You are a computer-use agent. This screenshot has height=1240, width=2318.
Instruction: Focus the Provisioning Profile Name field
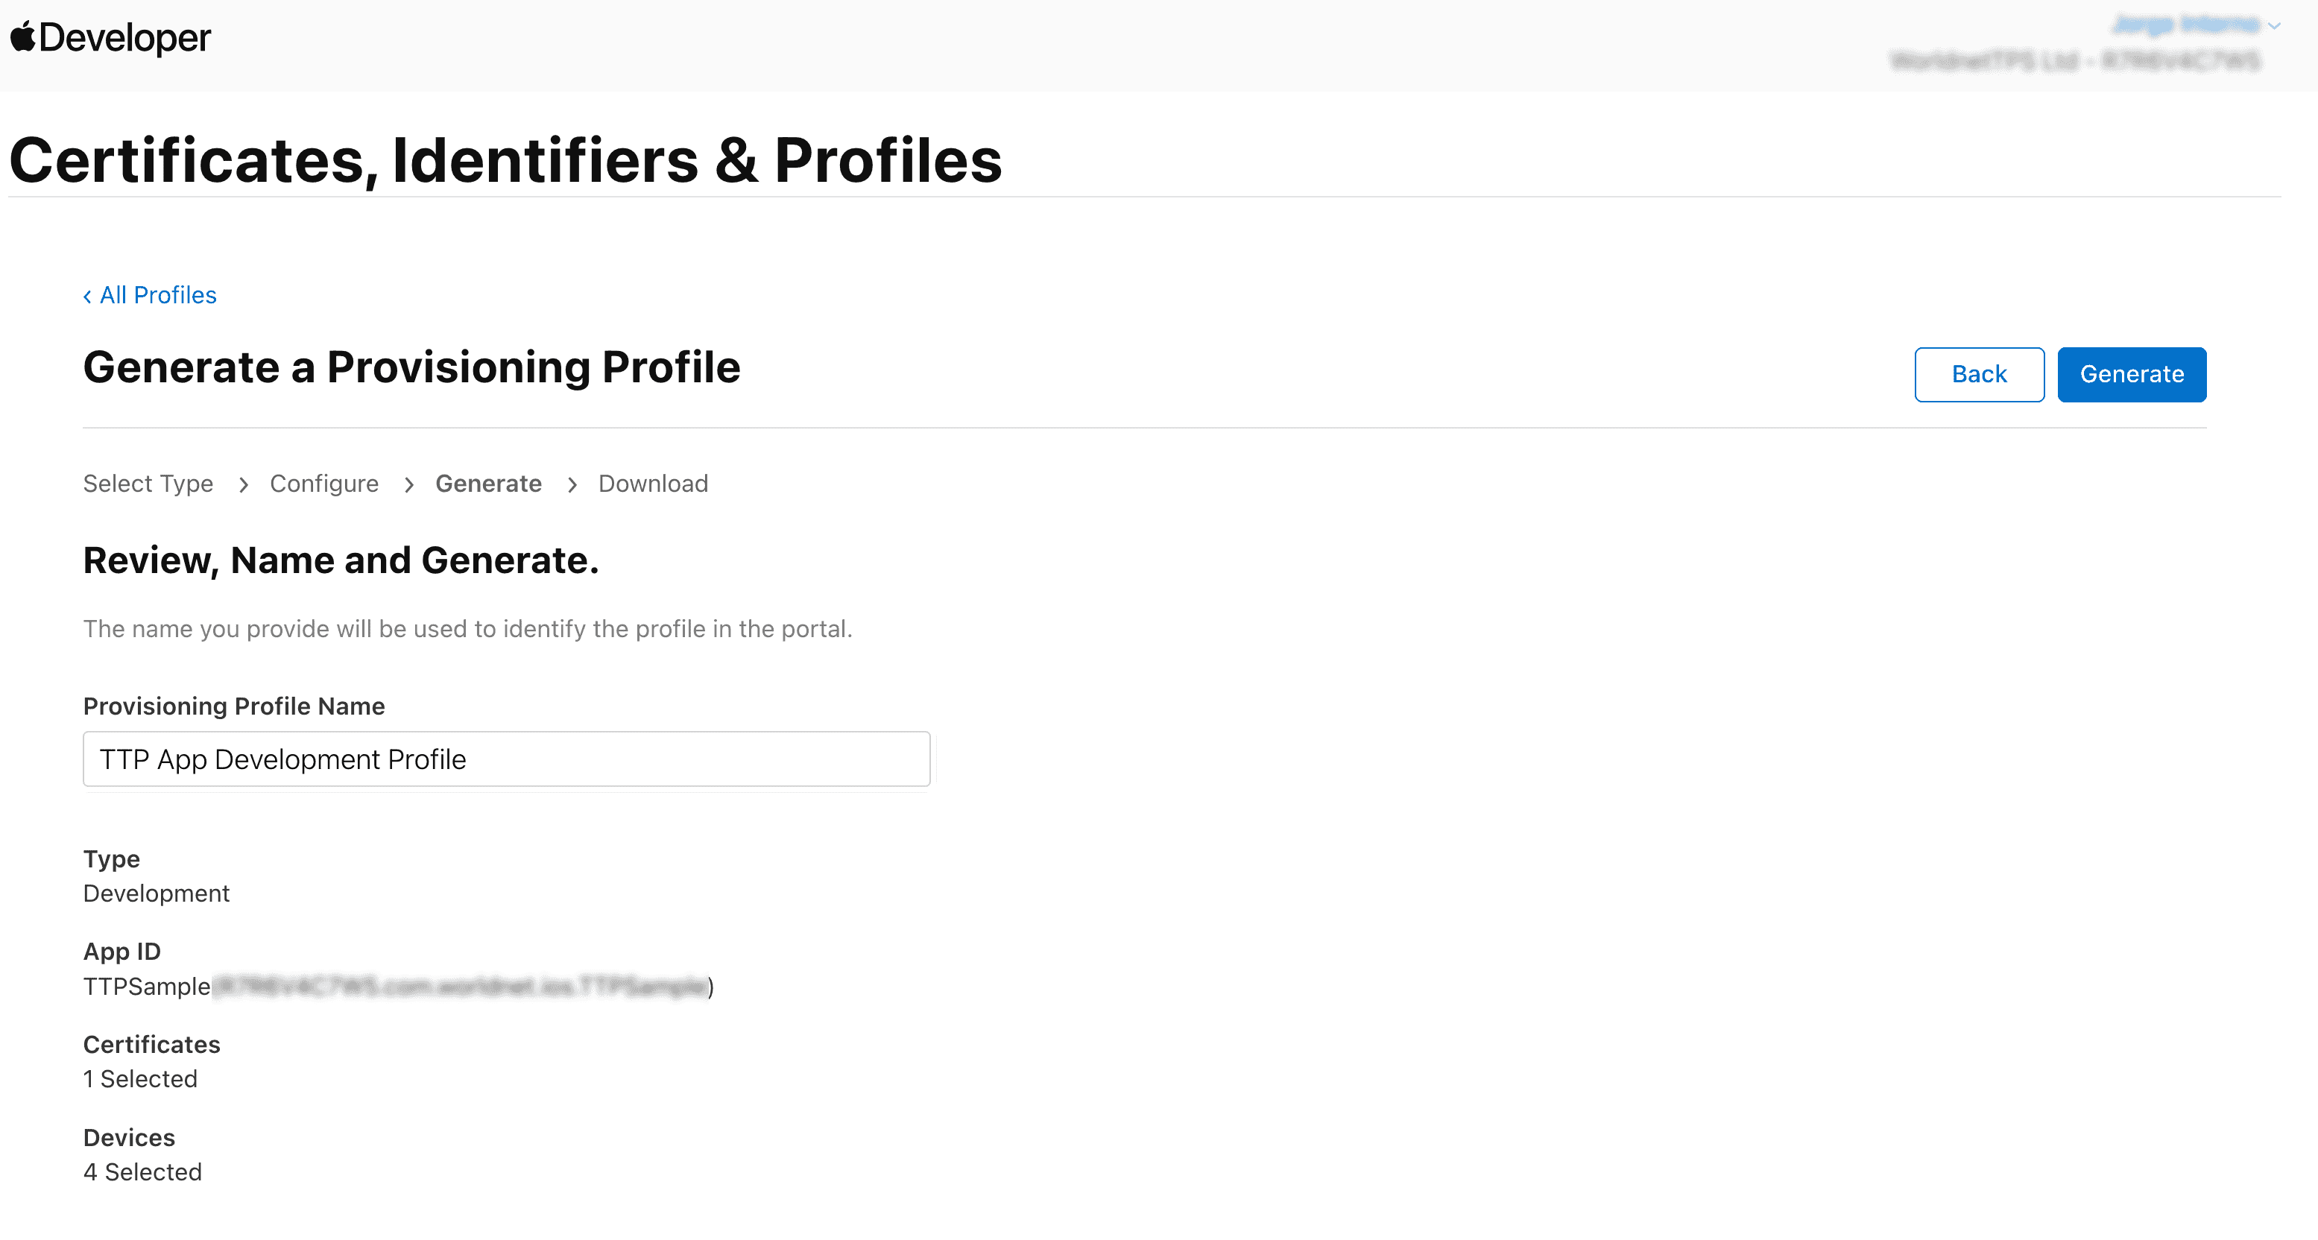506,759
